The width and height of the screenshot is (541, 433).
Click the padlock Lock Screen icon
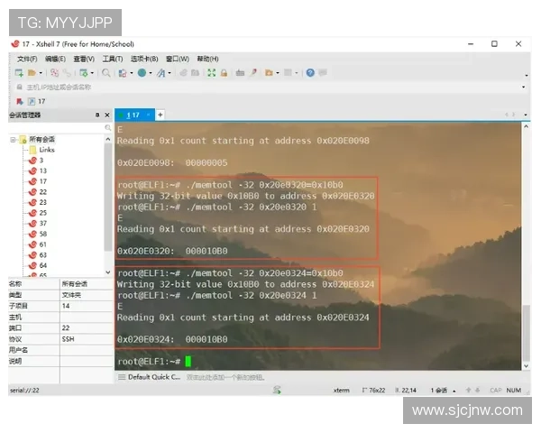224,73
